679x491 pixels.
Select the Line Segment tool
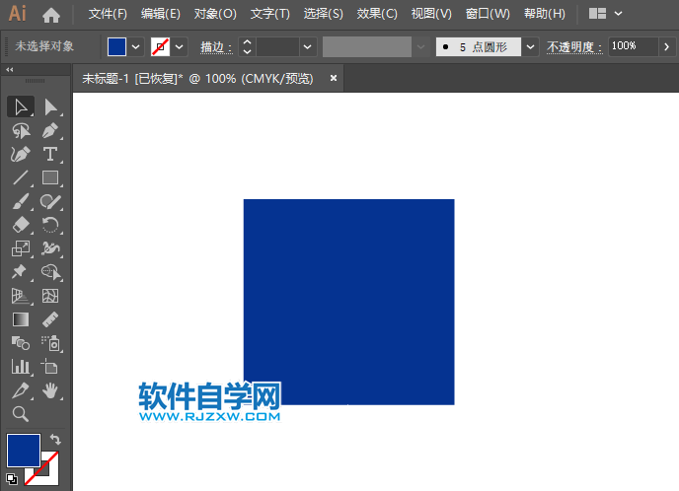pyautogui.click(x=21, y=177)
